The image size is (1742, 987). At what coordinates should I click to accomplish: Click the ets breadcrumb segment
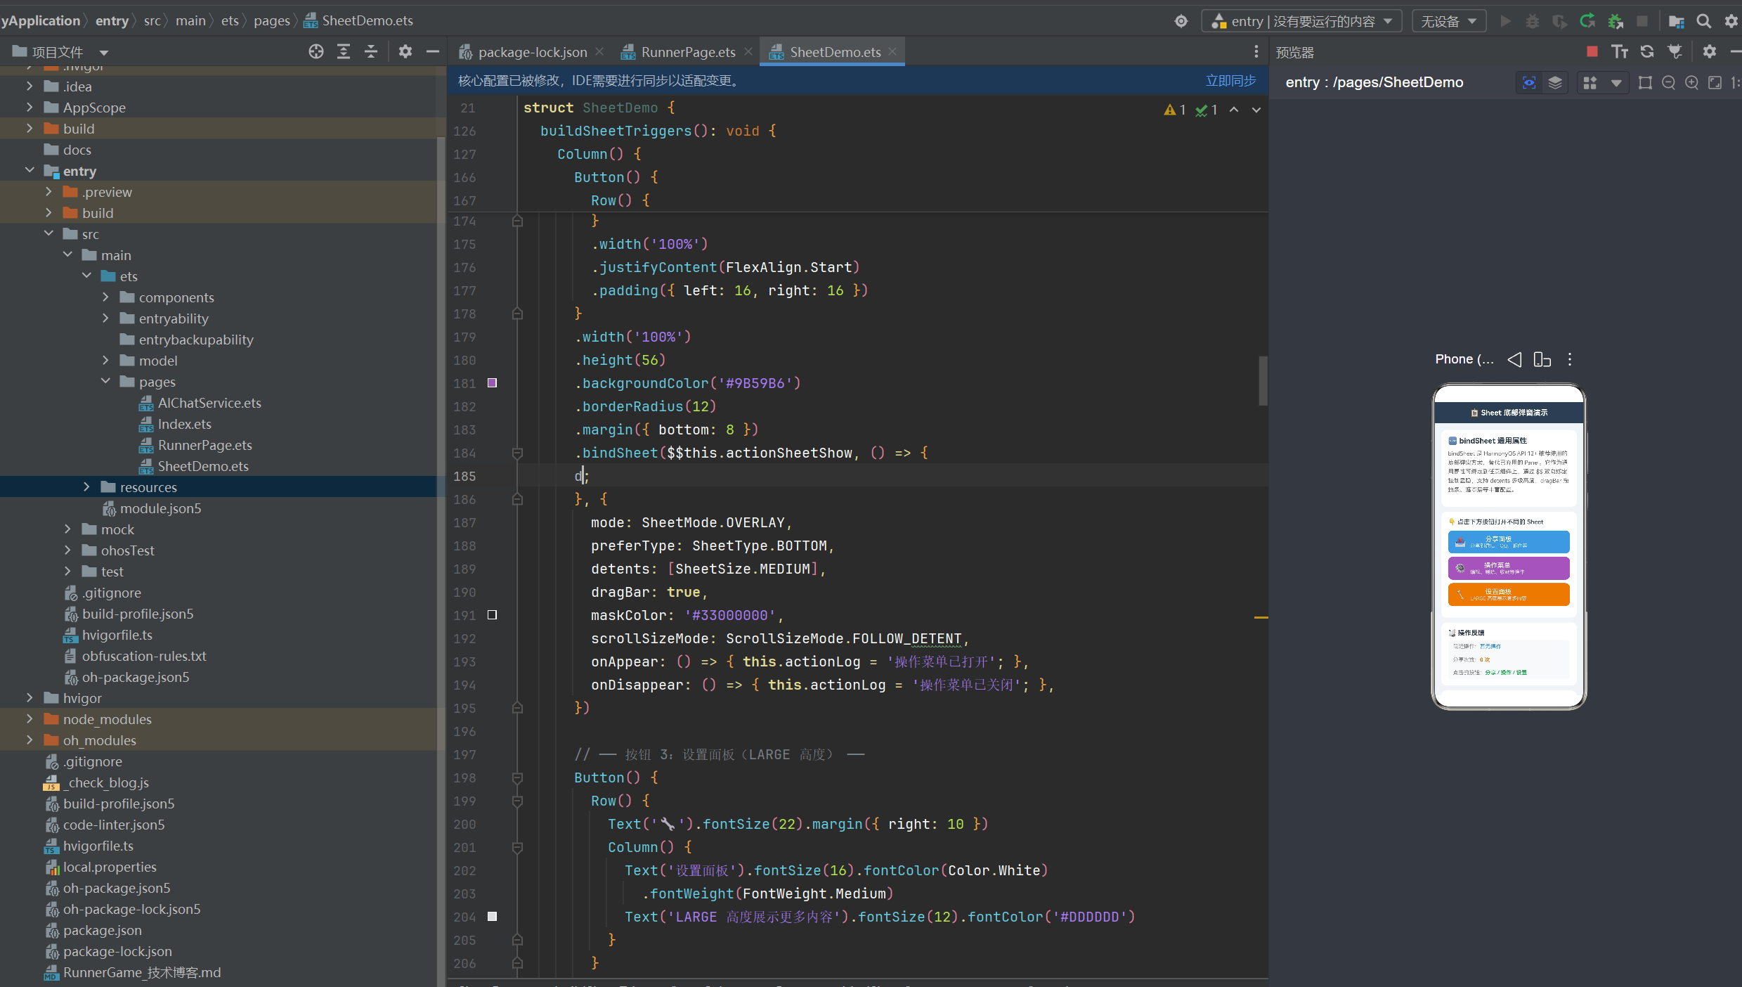point(230,20)
